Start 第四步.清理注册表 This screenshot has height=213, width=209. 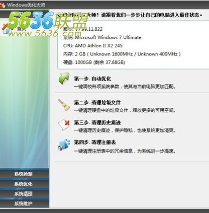(x=95, y=143)
